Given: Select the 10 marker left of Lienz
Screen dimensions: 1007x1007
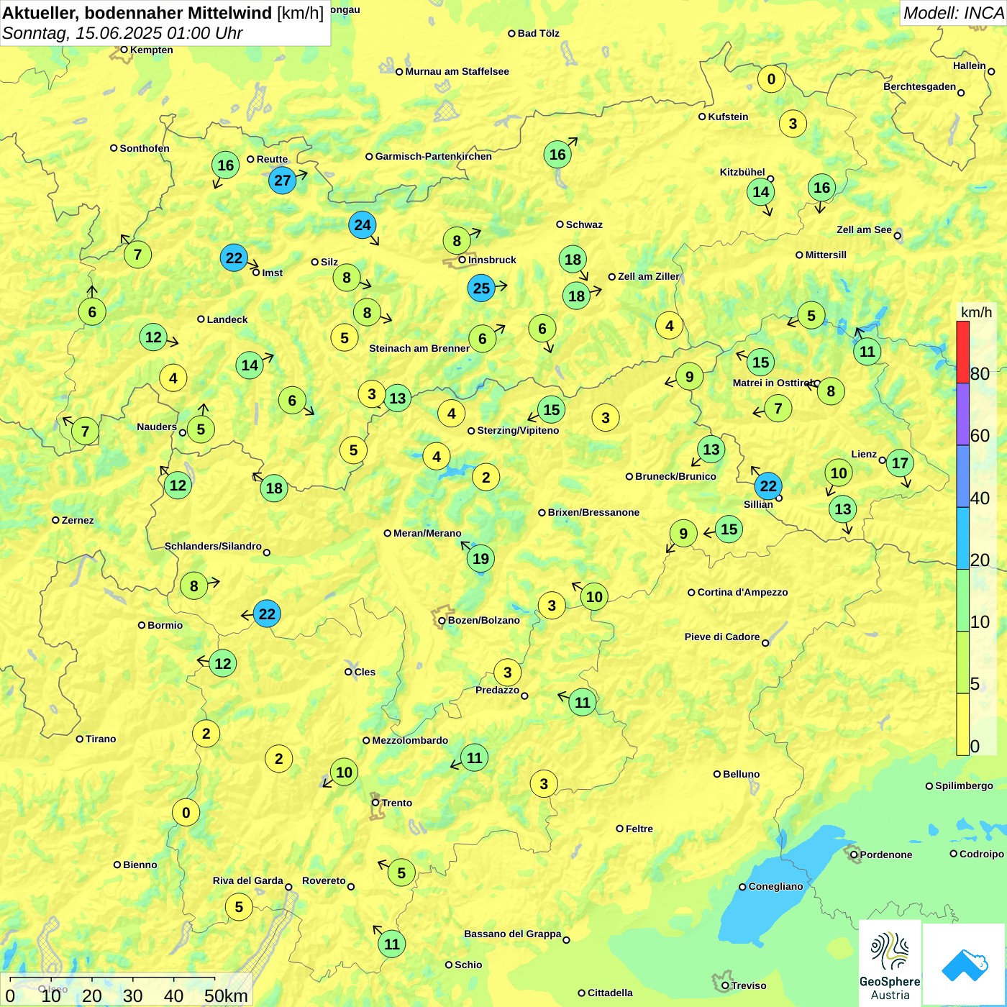Looking at the screenshot, I should pos(839,473).
